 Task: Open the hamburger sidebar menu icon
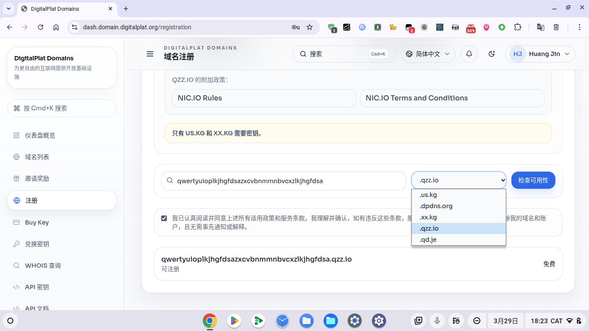point(150,54)
